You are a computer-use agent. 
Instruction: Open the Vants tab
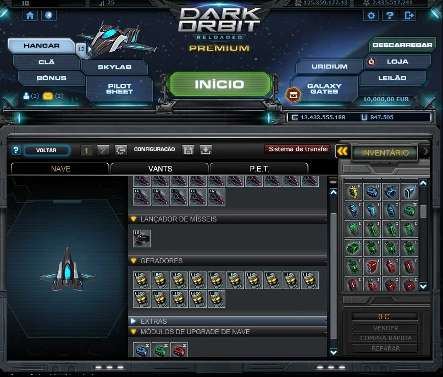coord(160,169)
